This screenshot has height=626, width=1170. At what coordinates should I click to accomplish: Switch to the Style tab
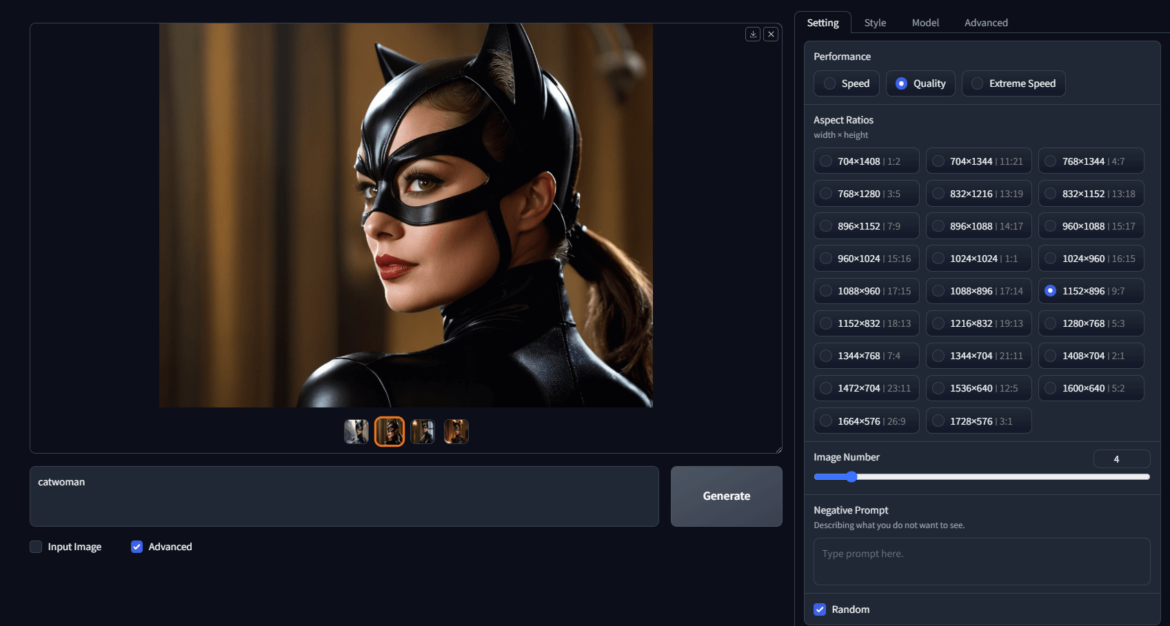876,23
